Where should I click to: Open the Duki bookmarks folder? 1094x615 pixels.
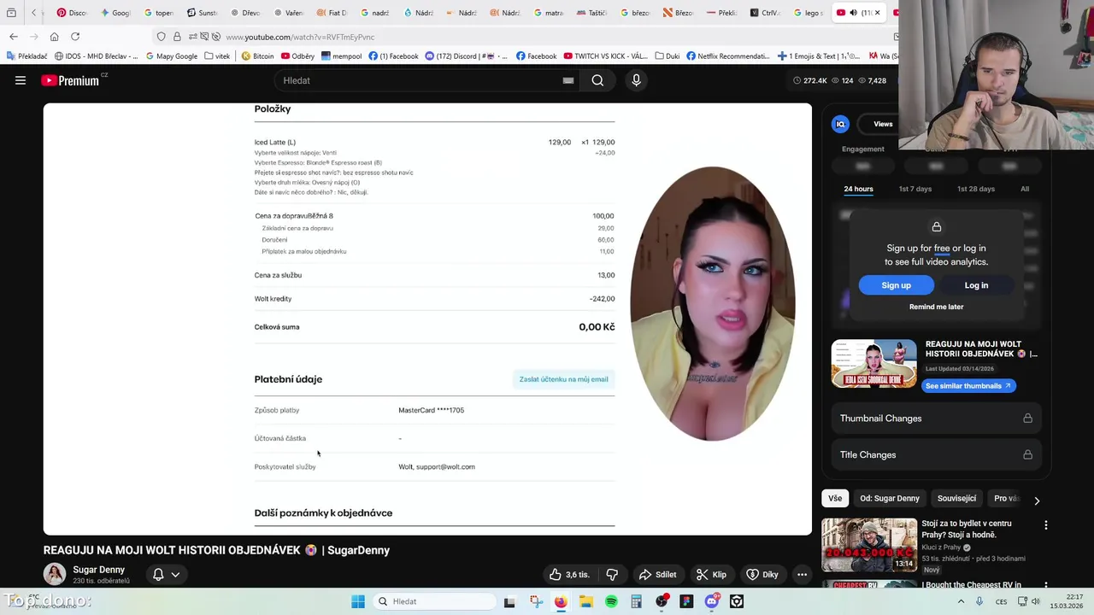coord(668,56)
